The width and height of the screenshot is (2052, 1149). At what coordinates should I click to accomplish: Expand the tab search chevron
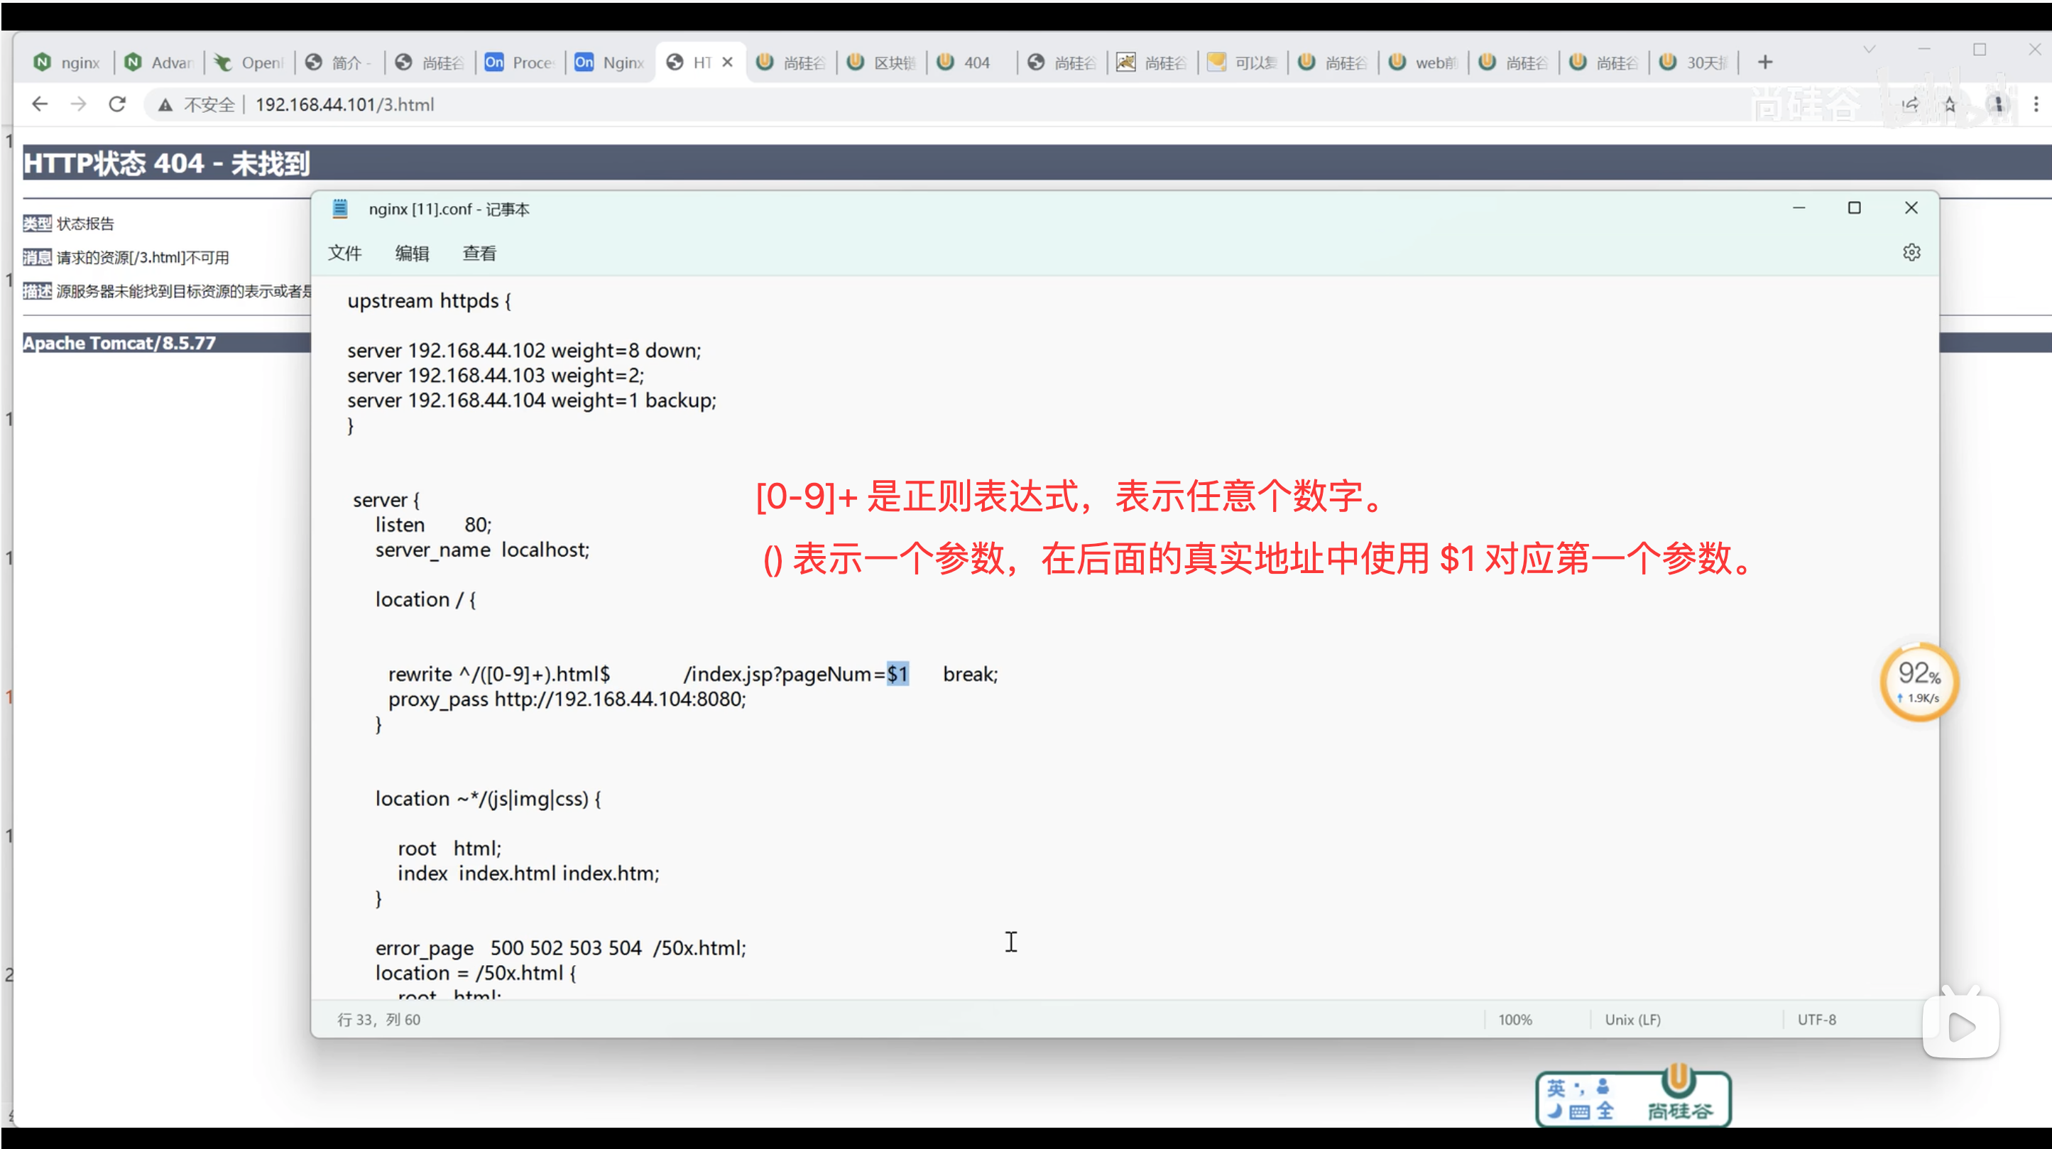coord(1869,50)
